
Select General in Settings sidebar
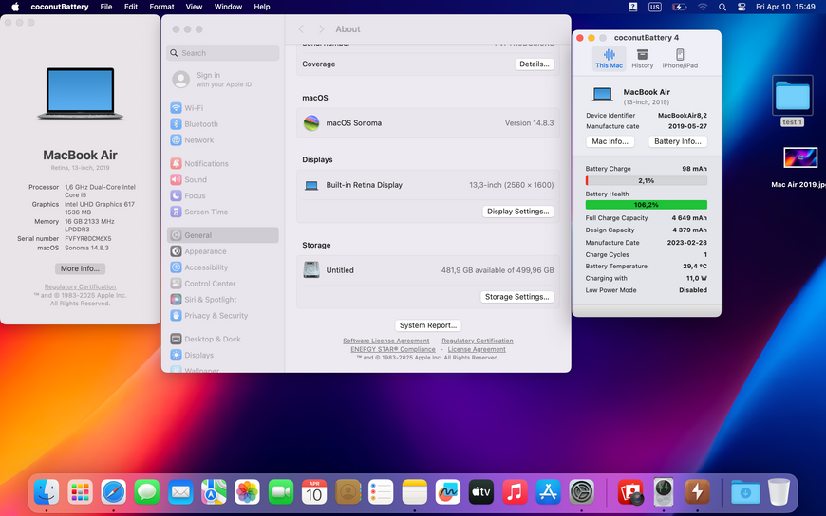[223, 235]
